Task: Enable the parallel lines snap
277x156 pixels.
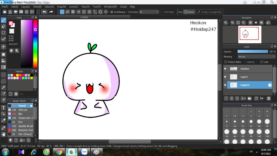Action: click(x=67, y=12)
